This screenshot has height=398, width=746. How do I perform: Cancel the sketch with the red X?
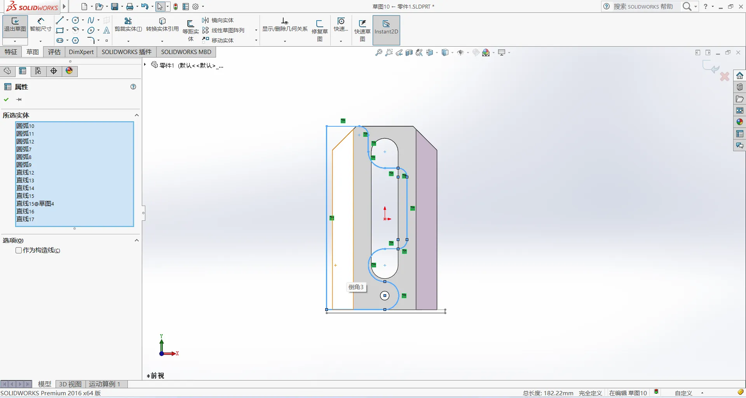click(x=725, y=77)
